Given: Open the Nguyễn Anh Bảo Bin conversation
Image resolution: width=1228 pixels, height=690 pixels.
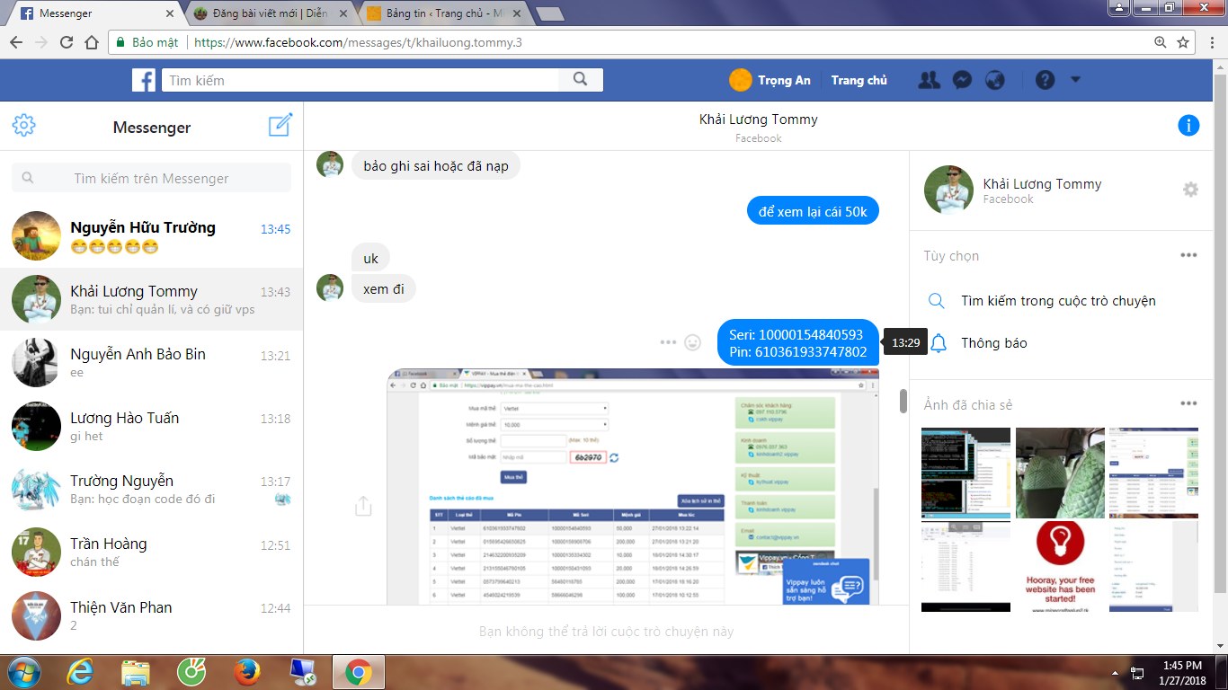Looking at the screenshot, I should pos(152,363).
